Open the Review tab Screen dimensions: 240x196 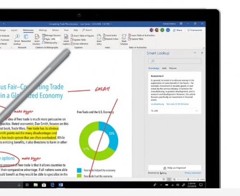point(55,30)
